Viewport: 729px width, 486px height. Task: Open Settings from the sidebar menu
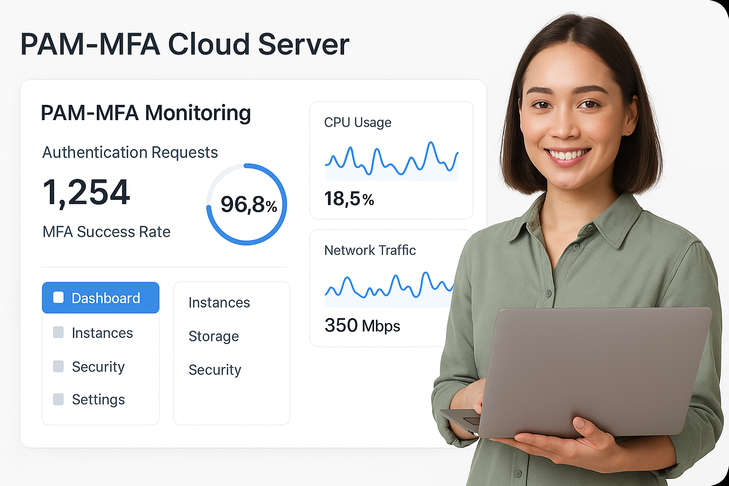click(x=98, y=400)
